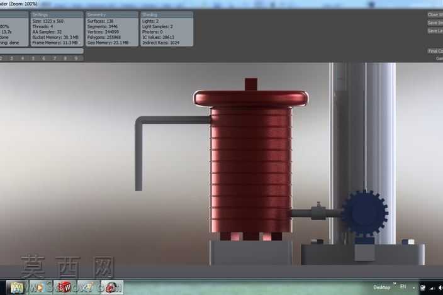Click the Save Layout button
The image size is (443, 295).
coord(435,31)
